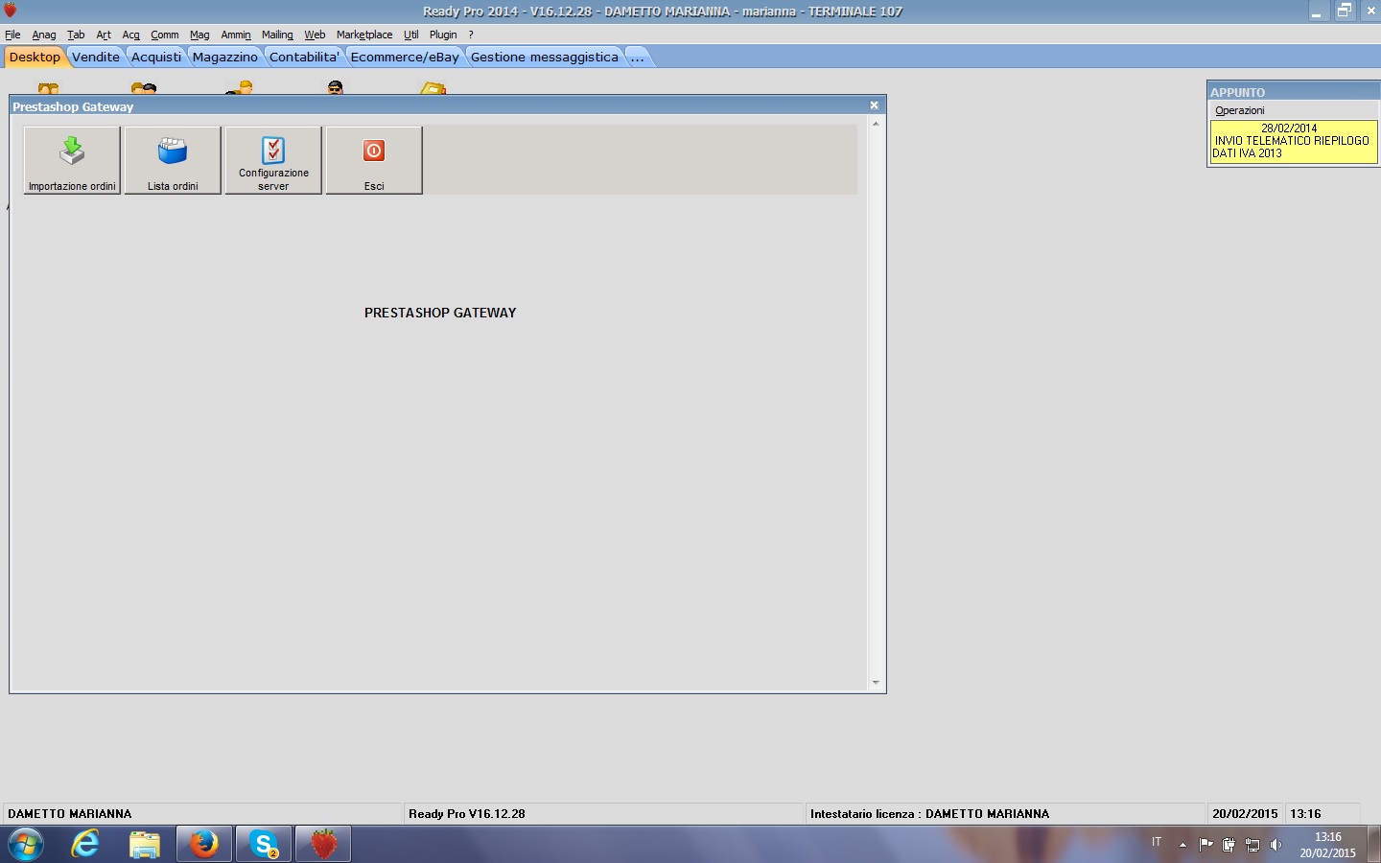
Task: Switch to Firefox in the taskbar
Action: [203, 845]
